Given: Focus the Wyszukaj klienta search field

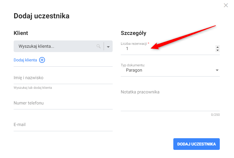Looking at the screenshot, I should (55, 46).
